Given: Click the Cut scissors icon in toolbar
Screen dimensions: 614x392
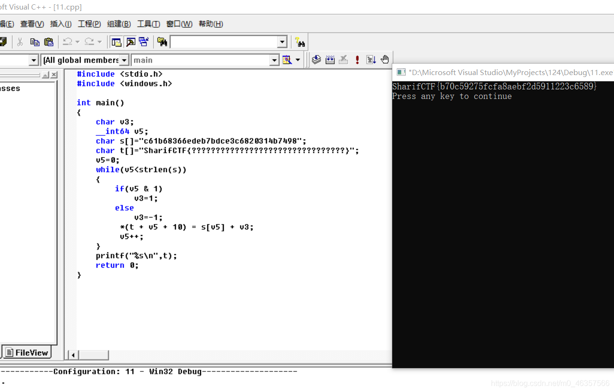Looking at the screenshot, I should tap(20, 42).
